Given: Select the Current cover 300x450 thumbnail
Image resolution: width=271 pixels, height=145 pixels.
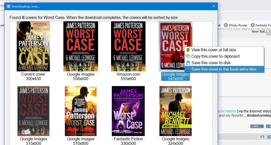Looking at the screenshot, I should point(33,46).
